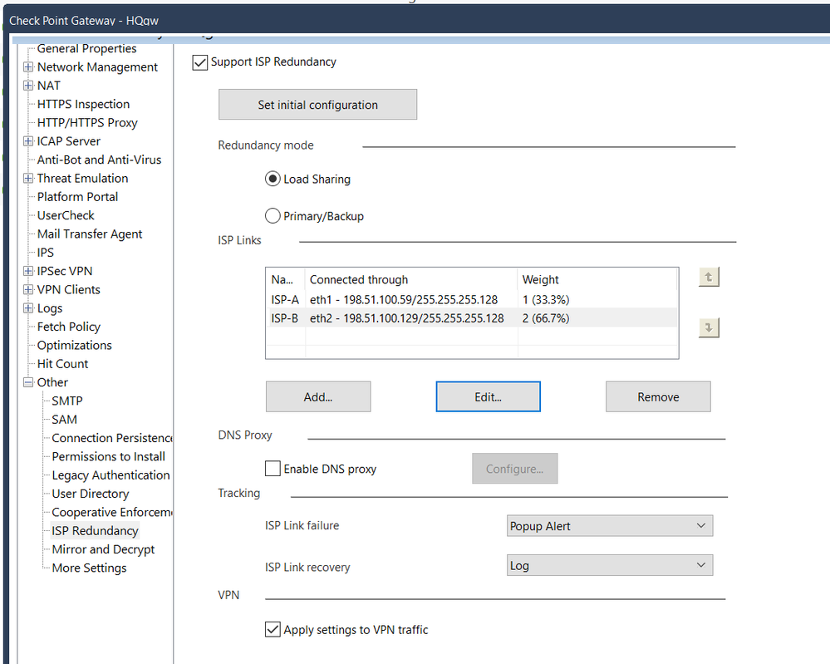Open Anti-Bot and Anti-Virus page
Screen dimensions: 830x664
(x=99, y=160)
